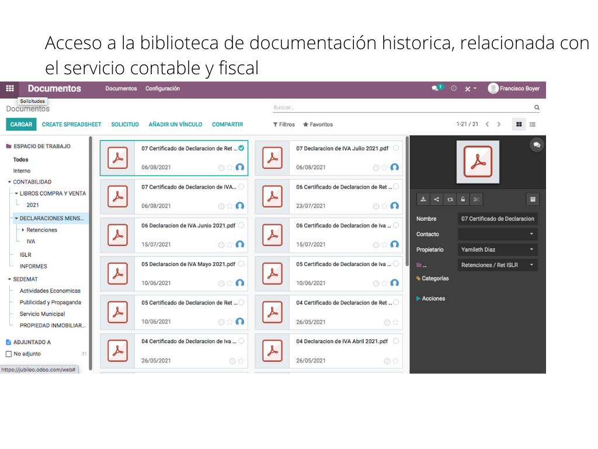Star the 06 Declaracion de IVA Junio 2021.pdf
This screenshot has width=598, height=449.
[x=230, y=245]
